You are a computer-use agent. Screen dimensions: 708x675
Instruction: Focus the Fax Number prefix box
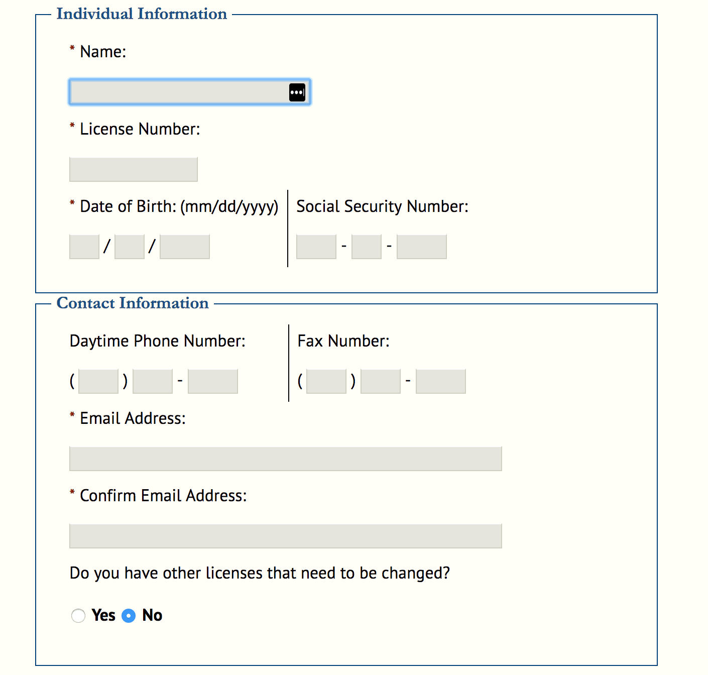[x=381, y=381]
